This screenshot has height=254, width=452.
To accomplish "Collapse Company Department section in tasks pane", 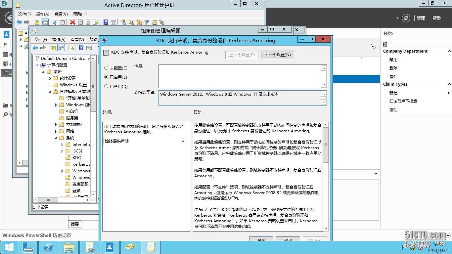I will pos(449,51).
